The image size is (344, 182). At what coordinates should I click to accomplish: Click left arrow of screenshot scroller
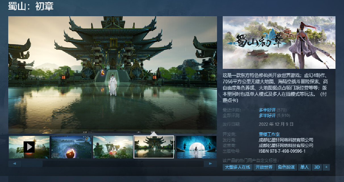[x=15, y=164]
